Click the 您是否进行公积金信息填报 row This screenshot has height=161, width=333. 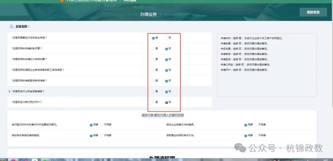click(110, 92)
